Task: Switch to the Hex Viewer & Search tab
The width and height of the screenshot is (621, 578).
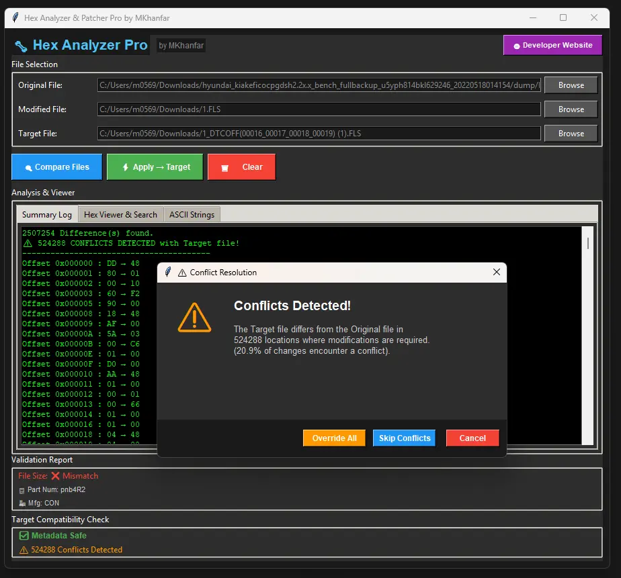Action: (x=120, y=214)
